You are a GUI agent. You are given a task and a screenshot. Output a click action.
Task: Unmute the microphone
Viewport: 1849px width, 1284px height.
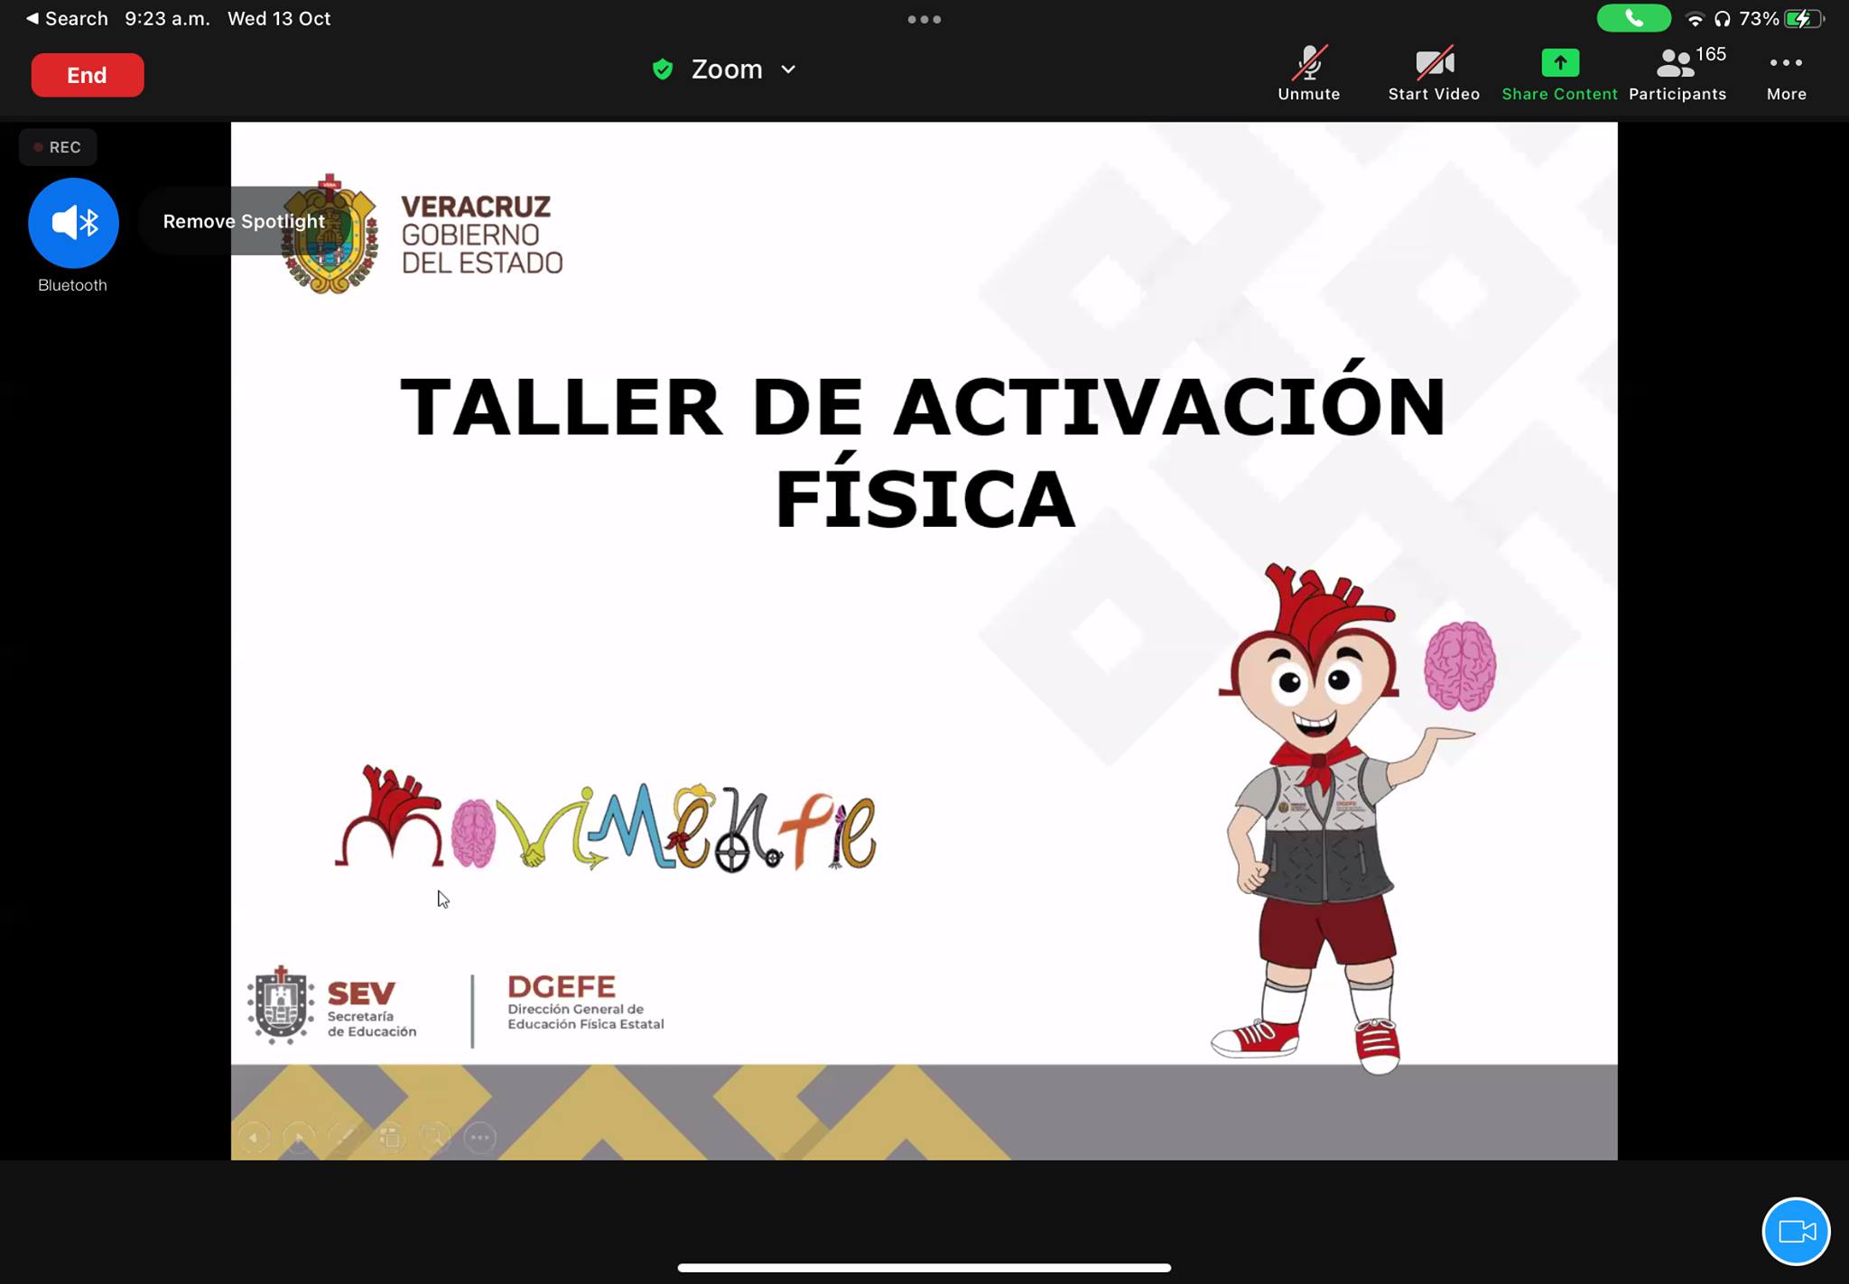click(1308, 74)
